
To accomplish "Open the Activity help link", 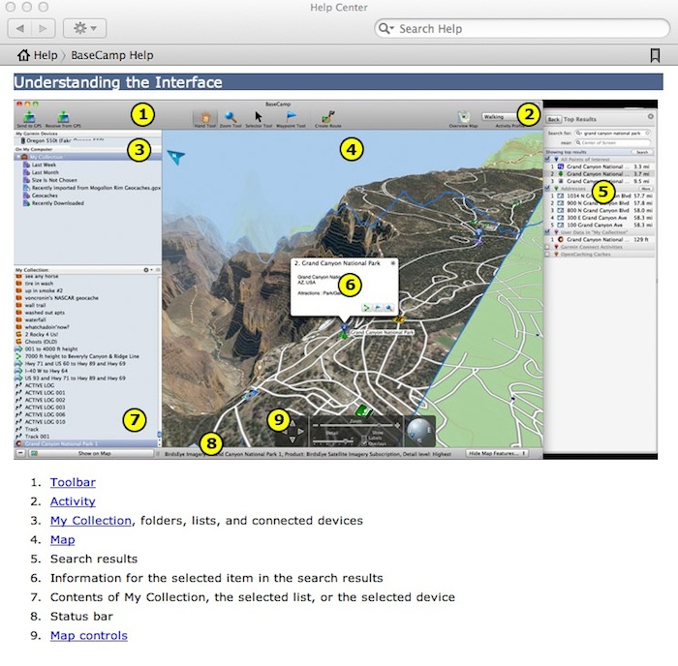I will (73, 501).
